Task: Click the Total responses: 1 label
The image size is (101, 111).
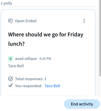Action: (x=31, y=79)
